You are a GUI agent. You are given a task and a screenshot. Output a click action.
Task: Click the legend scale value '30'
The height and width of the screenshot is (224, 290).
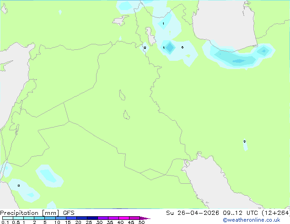pyautogui.click(x=99, y=222)
